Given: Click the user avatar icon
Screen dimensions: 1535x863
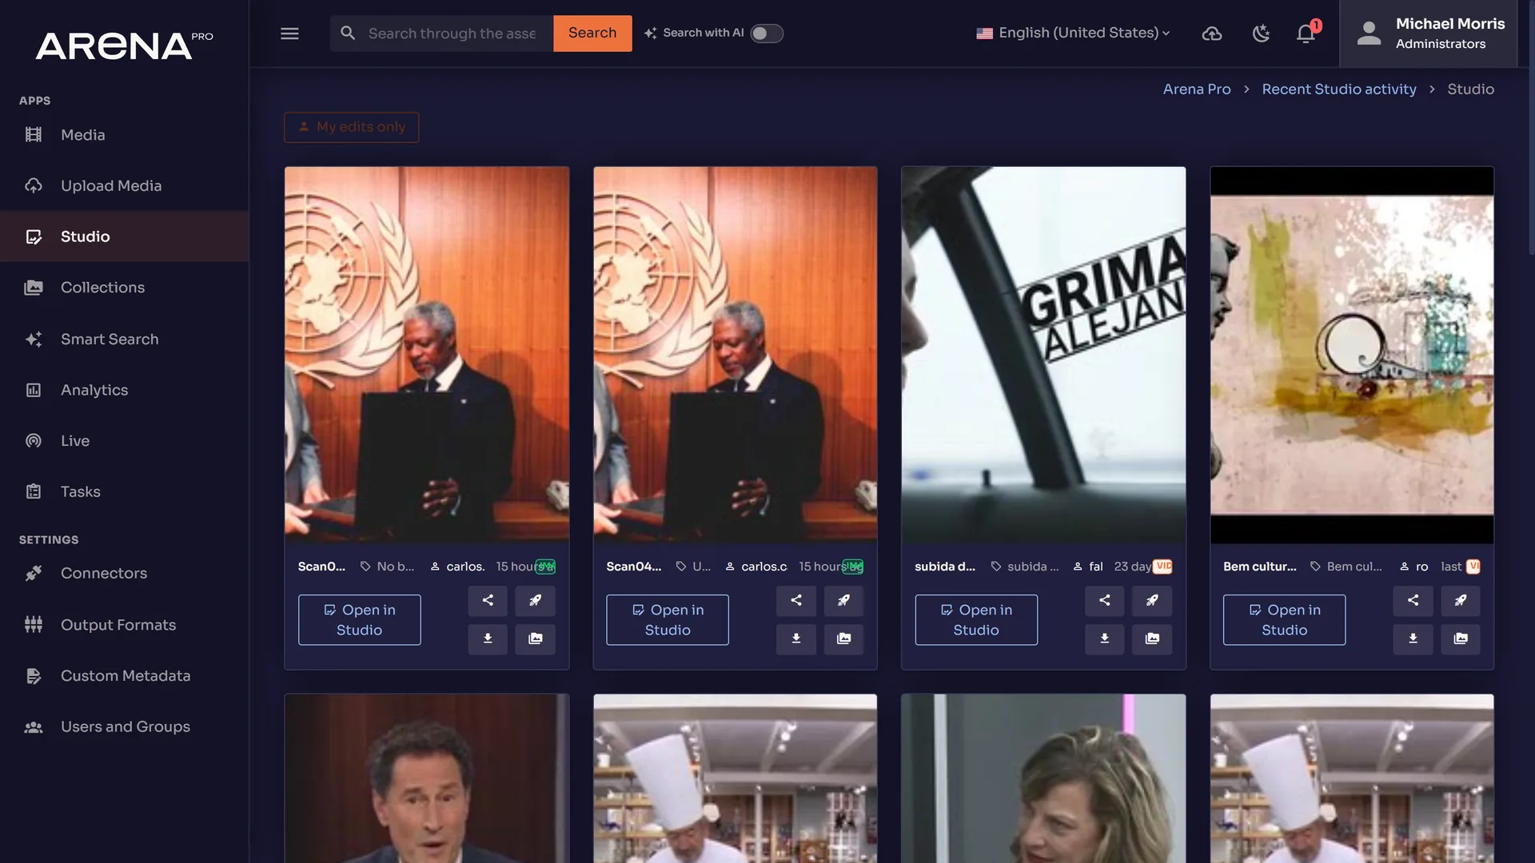Looking at the screenshot, I should [1369, 34].
